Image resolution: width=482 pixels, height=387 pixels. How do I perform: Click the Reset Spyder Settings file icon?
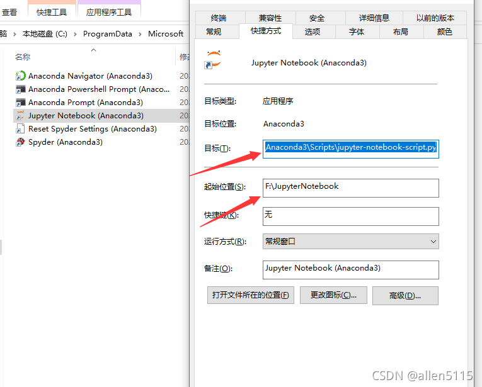coord(20,129)
